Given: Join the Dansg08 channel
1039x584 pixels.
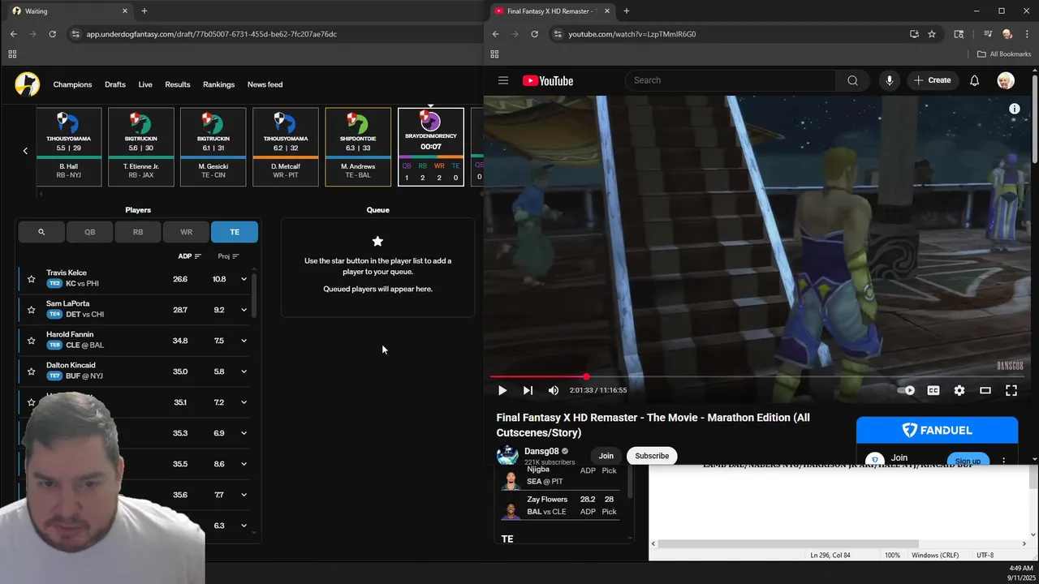Looking at the screenshot, I should click(x=606, y=456).
